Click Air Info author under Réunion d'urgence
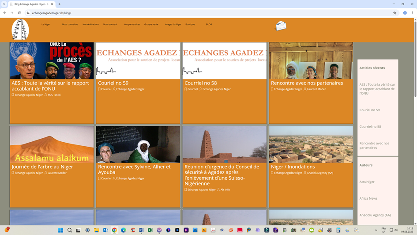 [225, 190]
